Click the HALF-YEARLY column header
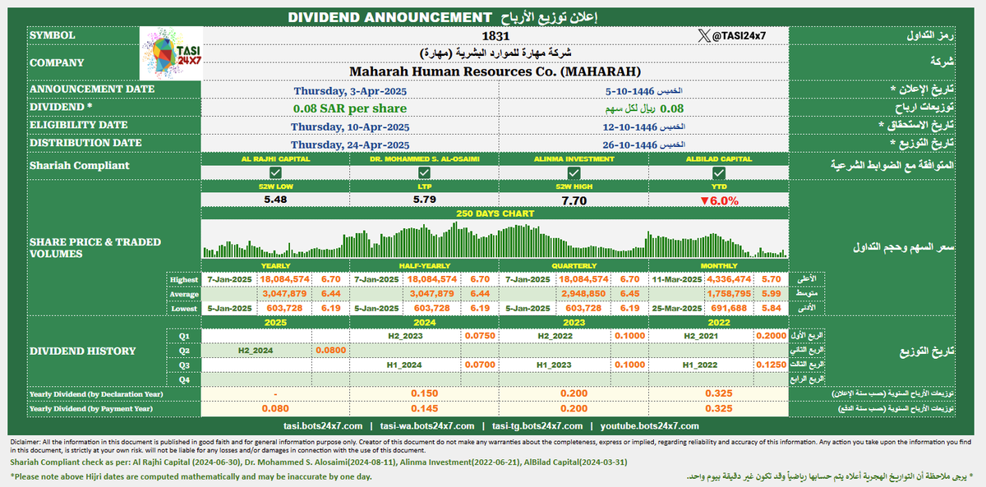The height and width of the screenshot is (487, 986). [423, 266]
